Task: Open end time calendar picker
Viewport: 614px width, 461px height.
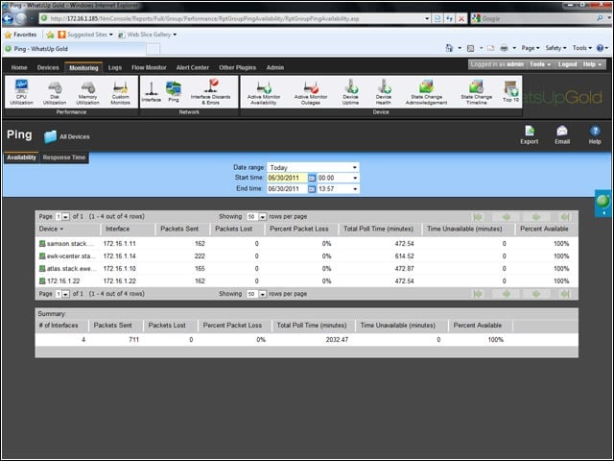Action: tap(311, 189)
